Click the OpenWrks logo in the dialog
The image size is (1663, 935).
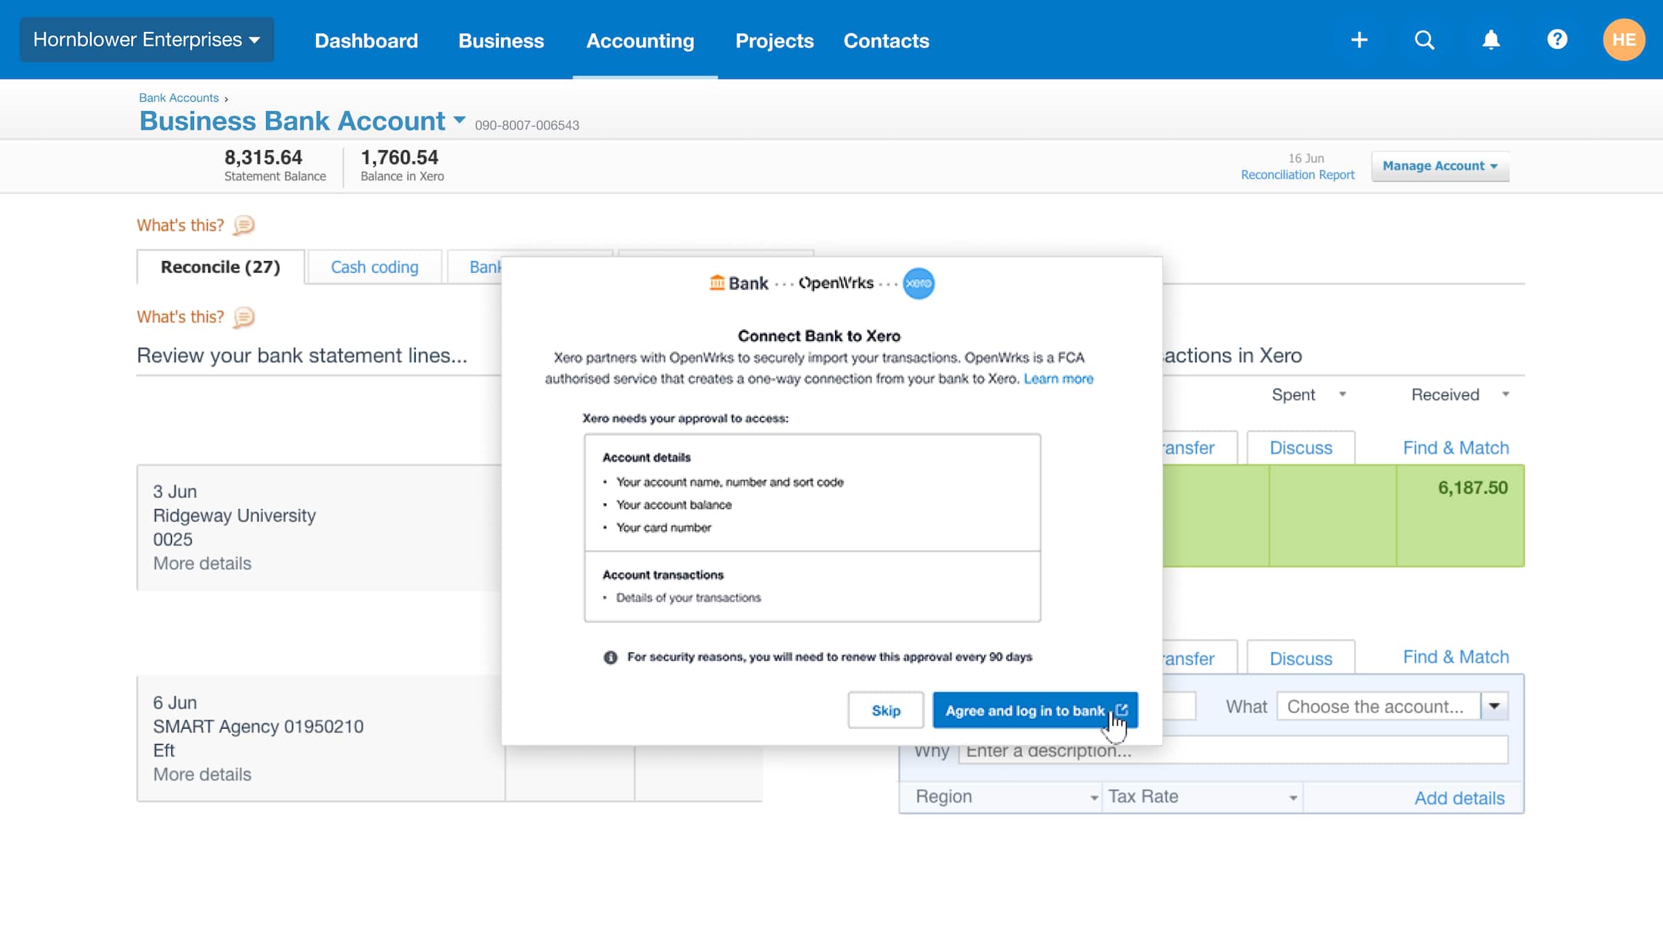coord(836,283)
